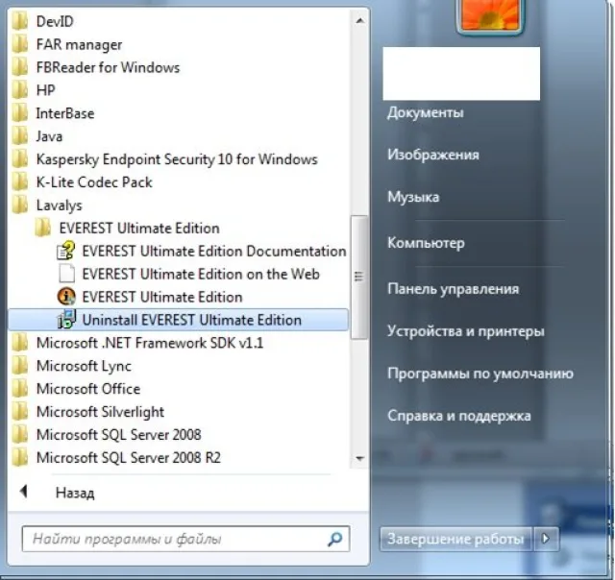The image size is (615, 580).
Task: Click the Завершение работы button
Action: point(455,539)
